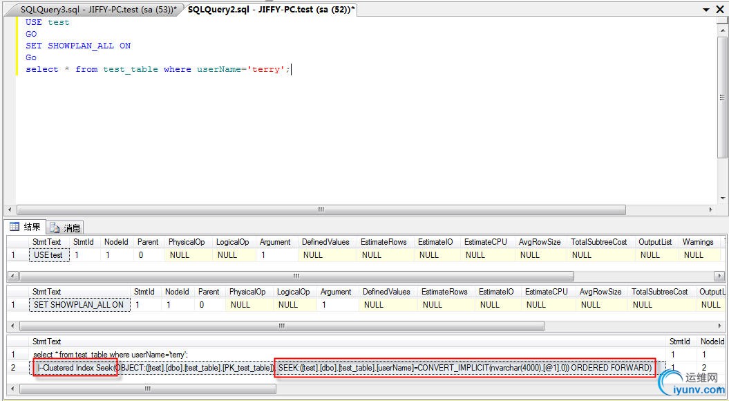Click the editor vertical scrollbar down arrow
729x401 pixels.
(x=721, y=198)
